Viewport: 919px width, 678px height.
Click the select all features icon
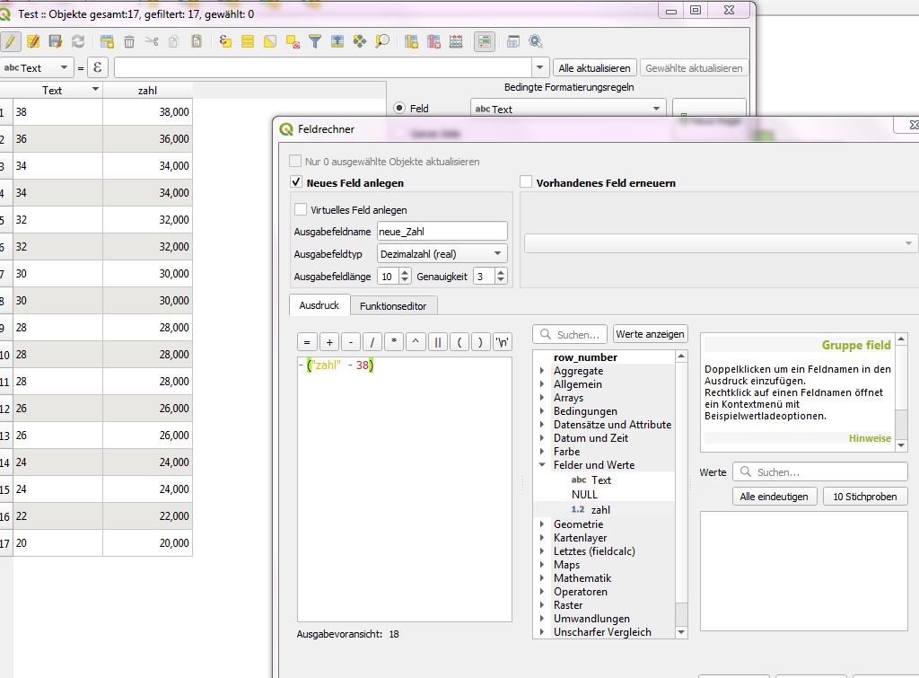point(248,41)
